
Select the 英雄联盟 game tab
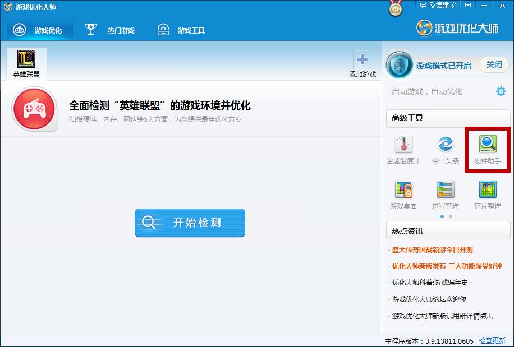pos(26,64)
